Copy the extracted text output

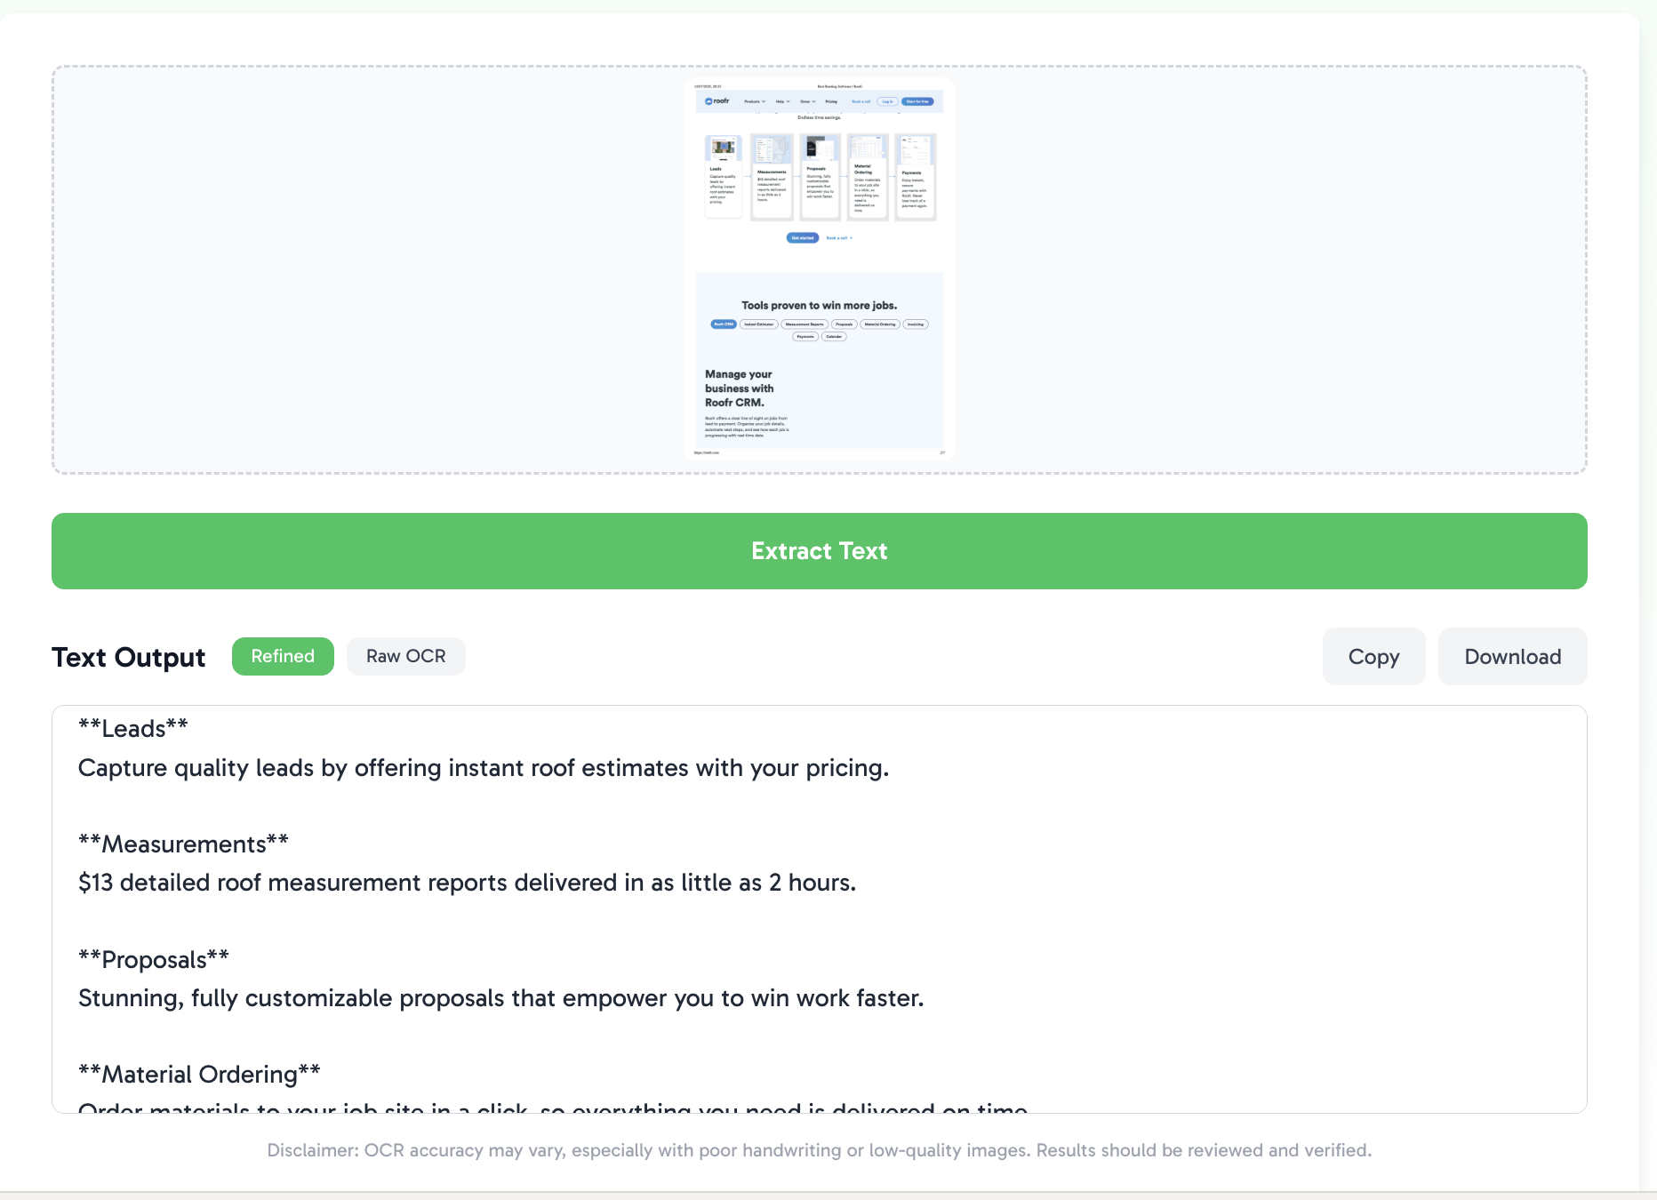pyautogui.click(x=1373, y=656)
